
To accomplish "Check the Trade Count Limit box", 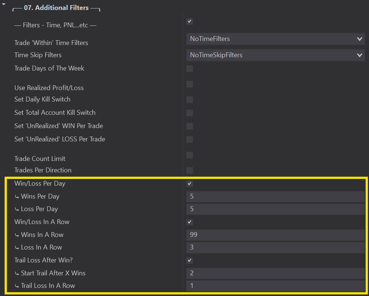I will pyautogui.click(x=190, y=155).
